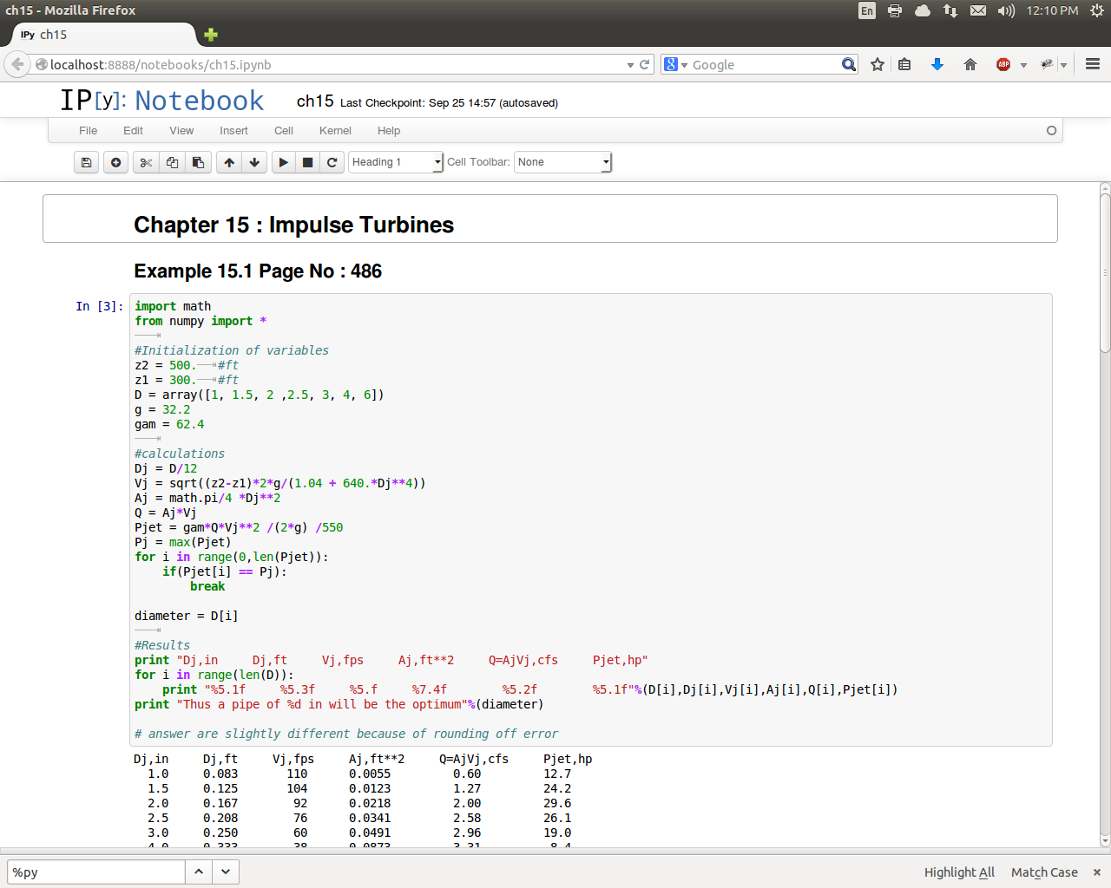Run the current cell with play button

(284, 162)
